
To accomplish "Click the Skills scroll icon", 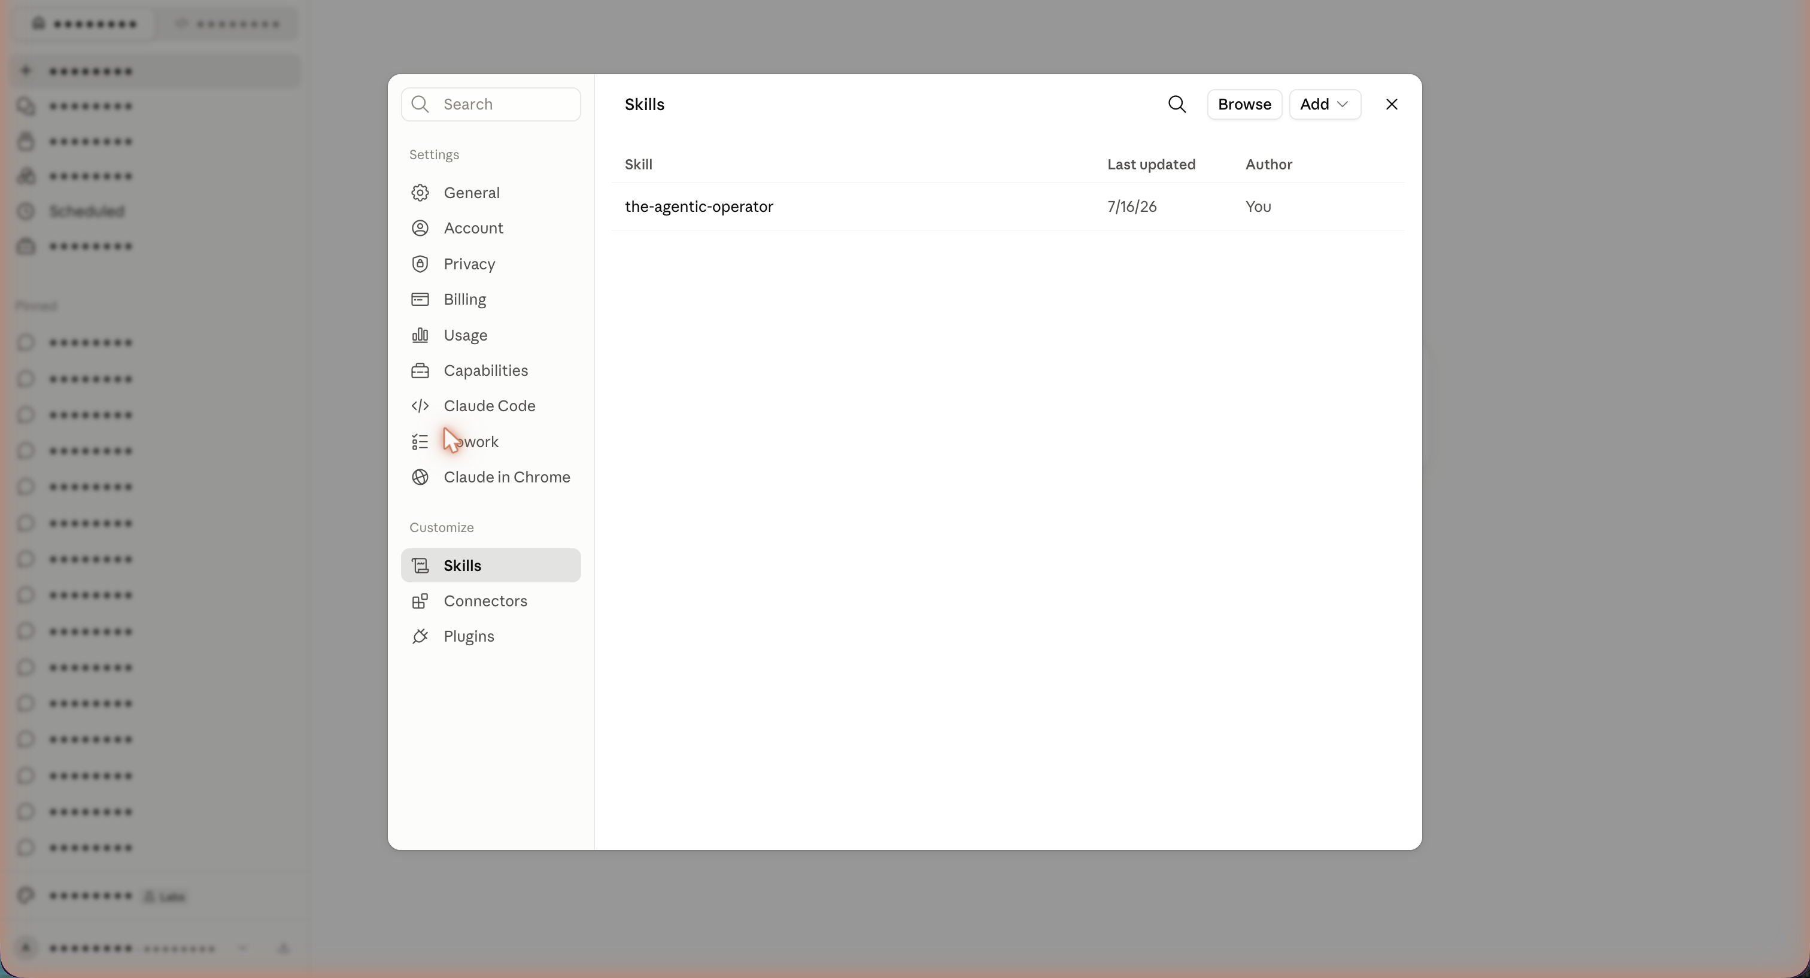I will click(x=420, y=566).
